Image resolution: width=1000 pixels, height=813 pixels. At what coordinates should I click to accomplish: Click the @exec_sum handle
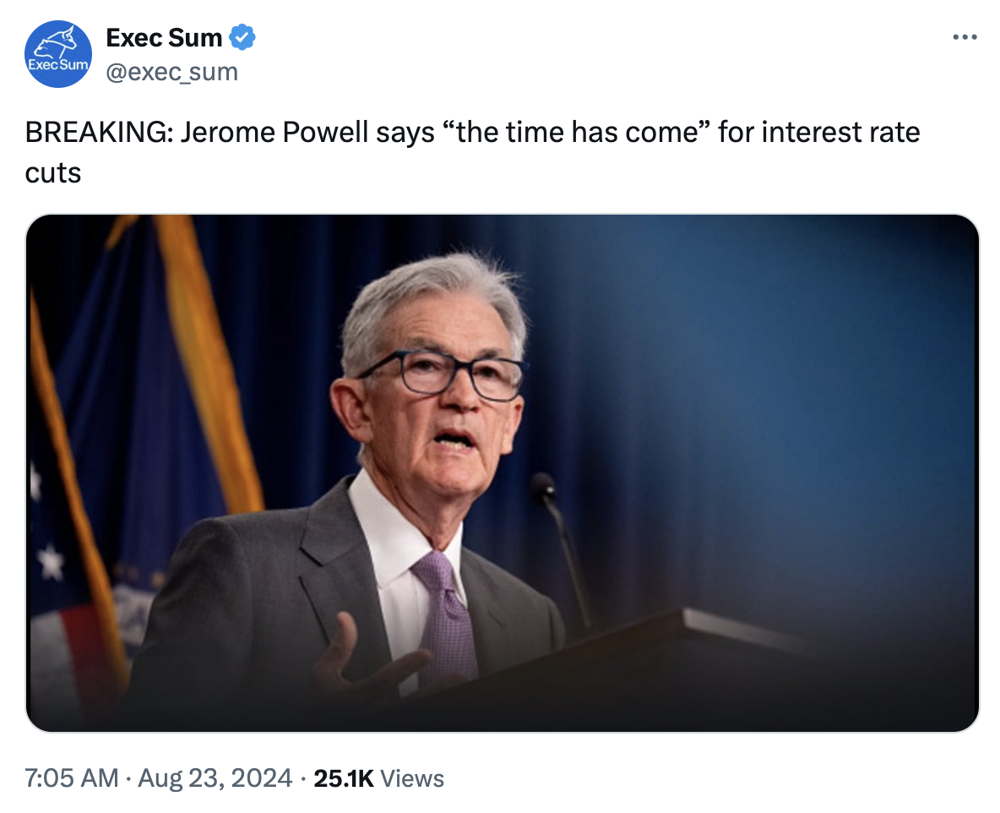[x=171, y=73]
